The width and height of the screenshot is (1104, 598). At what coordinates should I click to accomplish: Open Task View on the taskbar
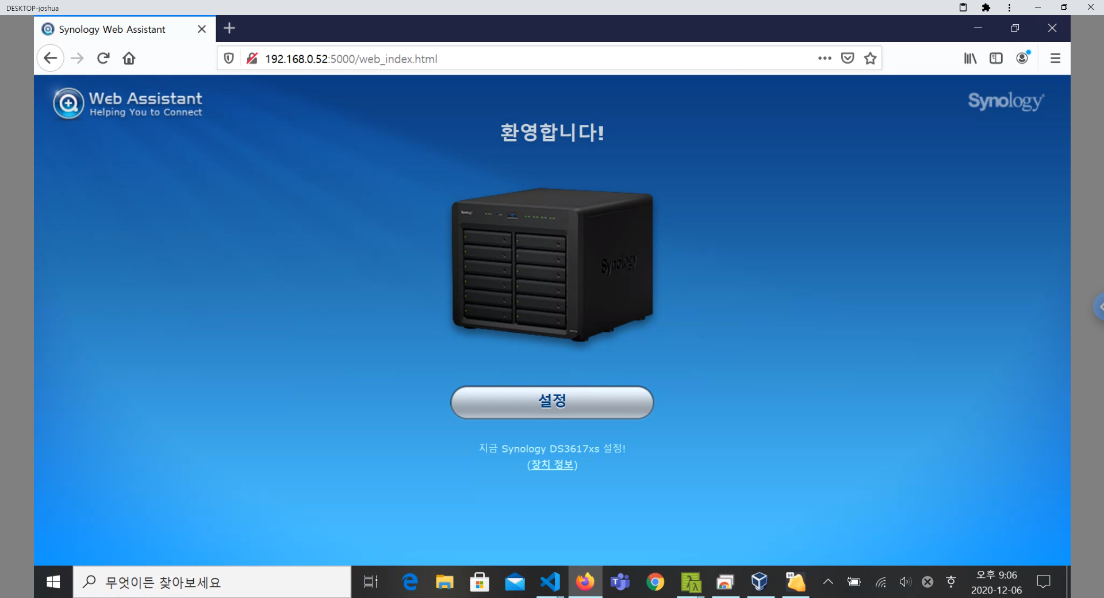click(371, 582)
